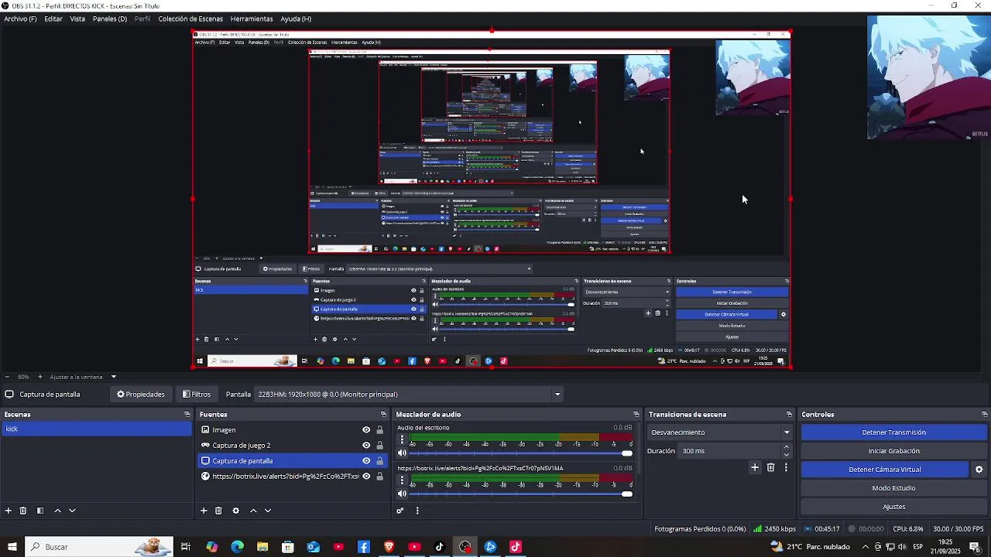Hide the Captura de pantalla source
This screenshot has width=991, height=557.
pos(366,461)
